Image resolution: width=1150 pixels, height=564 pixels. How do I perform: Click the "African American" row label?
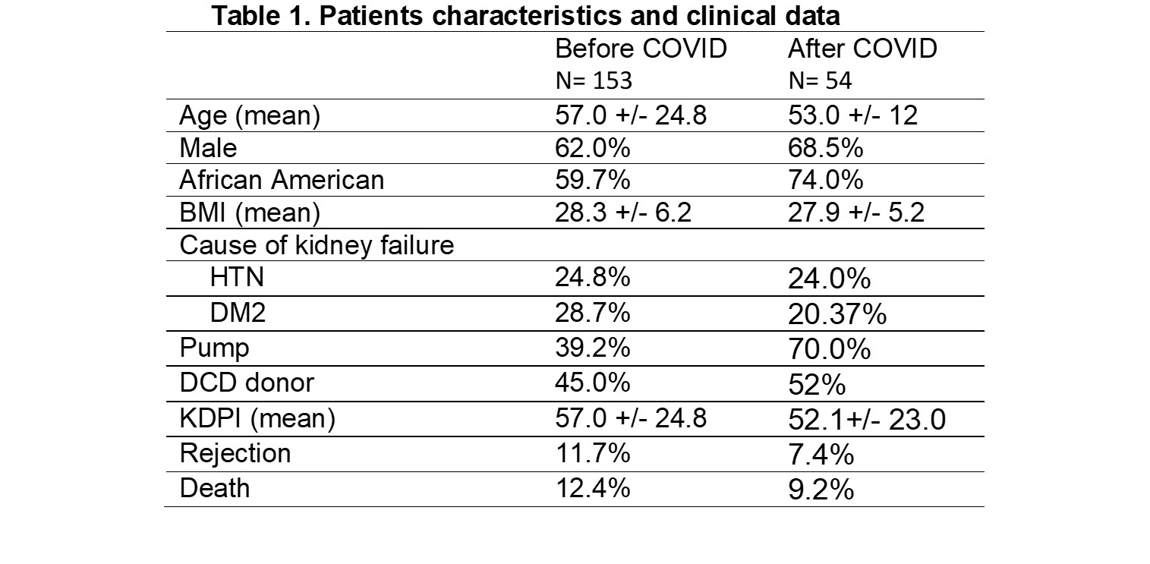[x=282, y=181]
